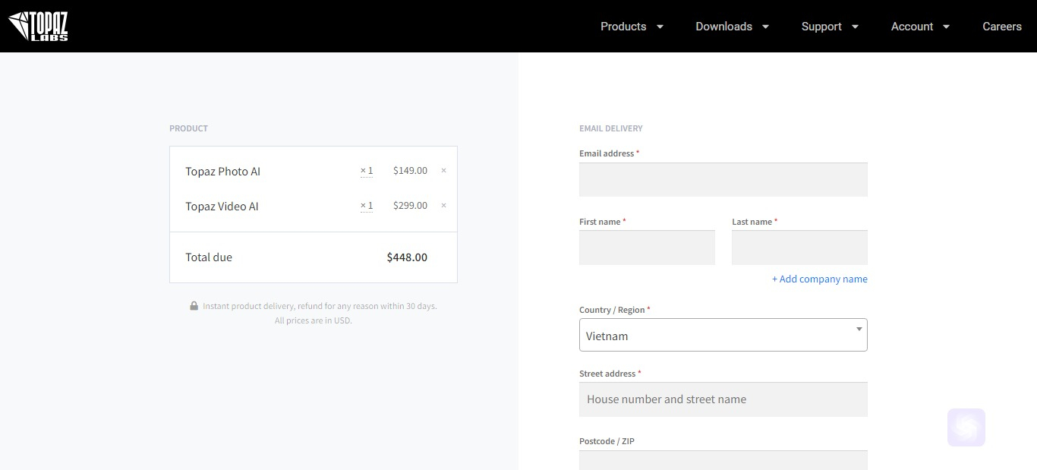Open the floating chat assistant widget
Viewport: 1037px width, 470px height.
click(x=966, y=427)
